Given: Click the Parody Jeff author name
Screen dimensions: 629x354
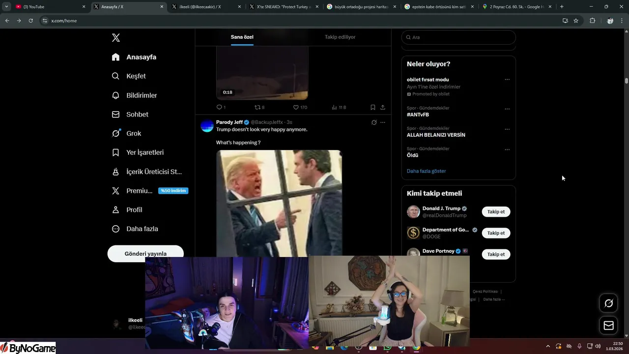Looking at the screenshot, I should pyautogui.click(x=229, y=122).
